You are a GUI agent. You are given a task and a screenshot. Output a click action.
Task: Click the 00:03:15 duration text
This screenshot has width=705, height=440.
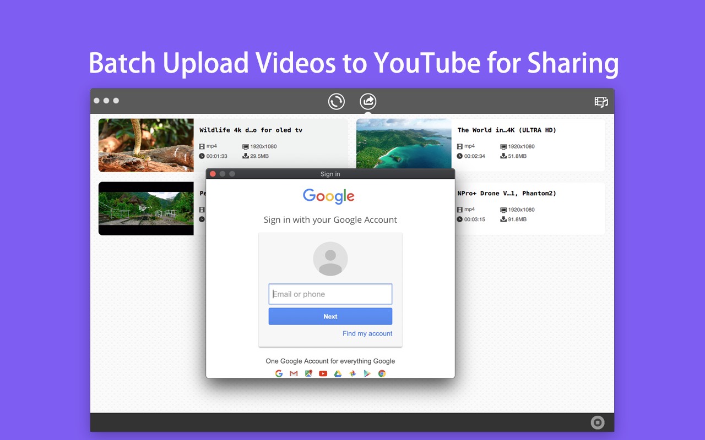pyautogui.click(x=475, y=219)
